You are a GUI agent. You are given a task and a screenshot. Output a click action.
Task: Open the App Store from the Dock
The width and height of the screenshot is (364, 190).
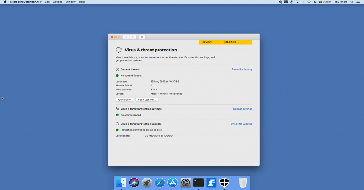pyautogui.click(x=173, y=183)
